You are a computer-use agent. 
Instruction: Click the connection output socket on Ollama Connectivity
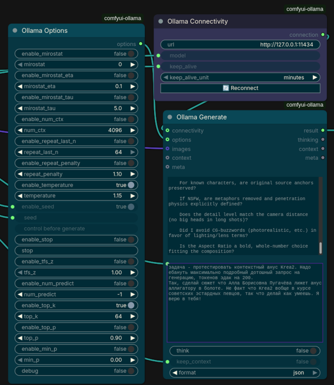click(323, 35)
